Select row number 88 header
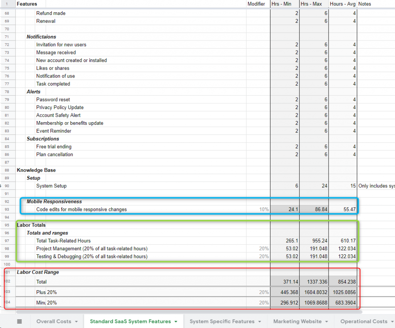 [7, 170]
